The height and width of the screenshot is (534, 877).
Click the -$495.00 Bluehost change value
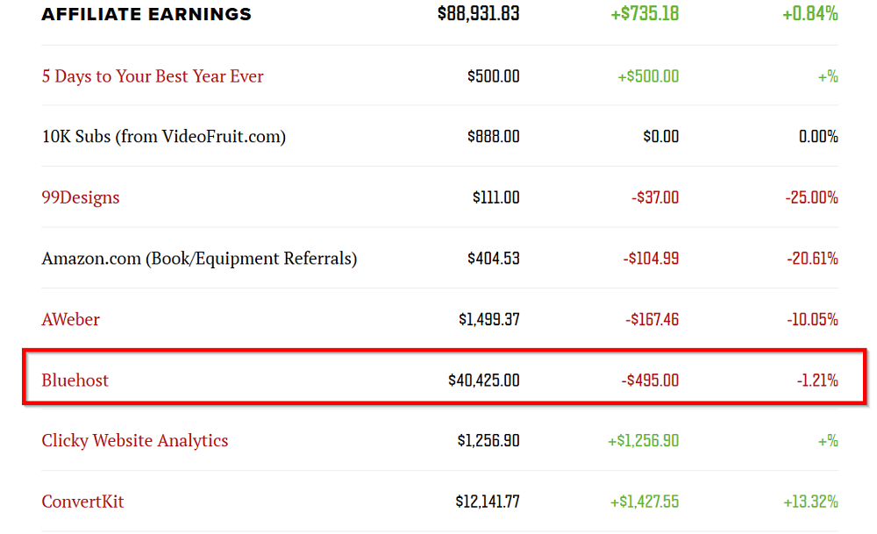(650, 381)
